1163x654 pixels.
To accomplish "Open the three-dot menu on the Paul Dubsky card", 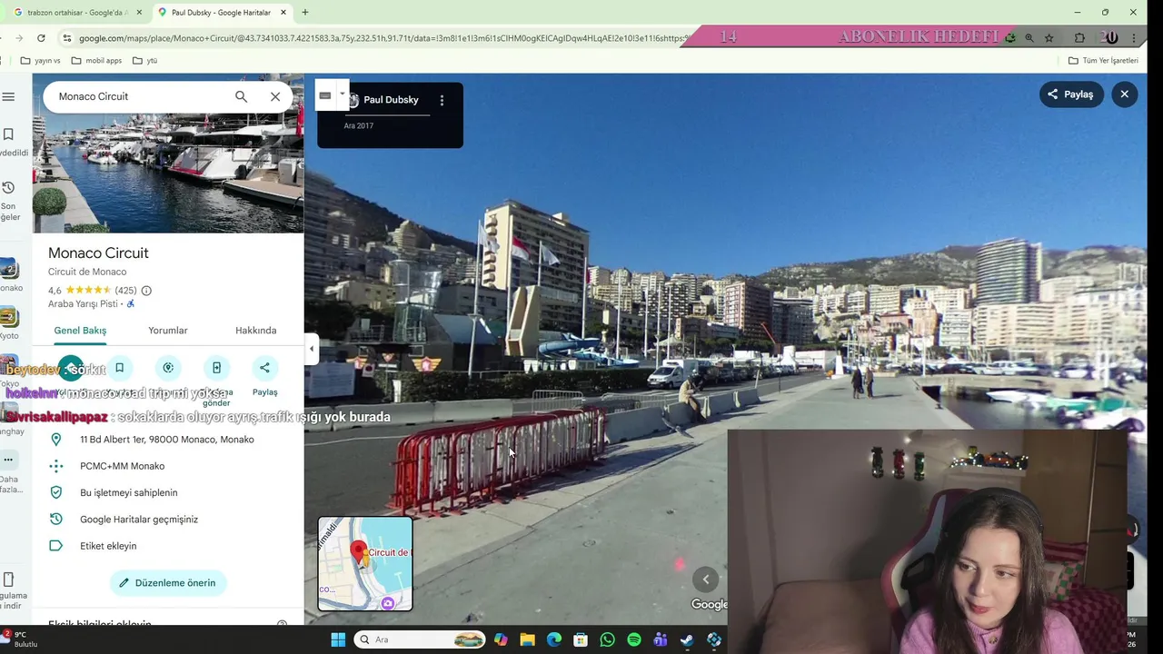I will click(442, 100).
